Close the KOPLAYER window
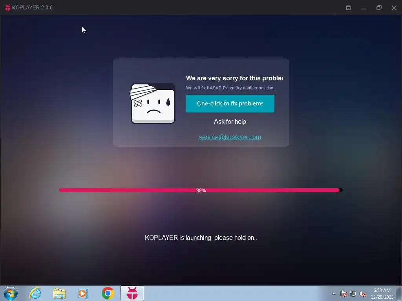The image size is (402, 301). tap(394, 8)
